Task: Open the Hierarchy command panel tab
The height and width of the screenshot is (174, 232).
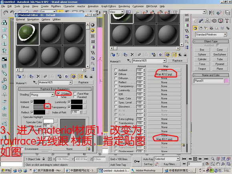Action: click(x=208, y=21)
